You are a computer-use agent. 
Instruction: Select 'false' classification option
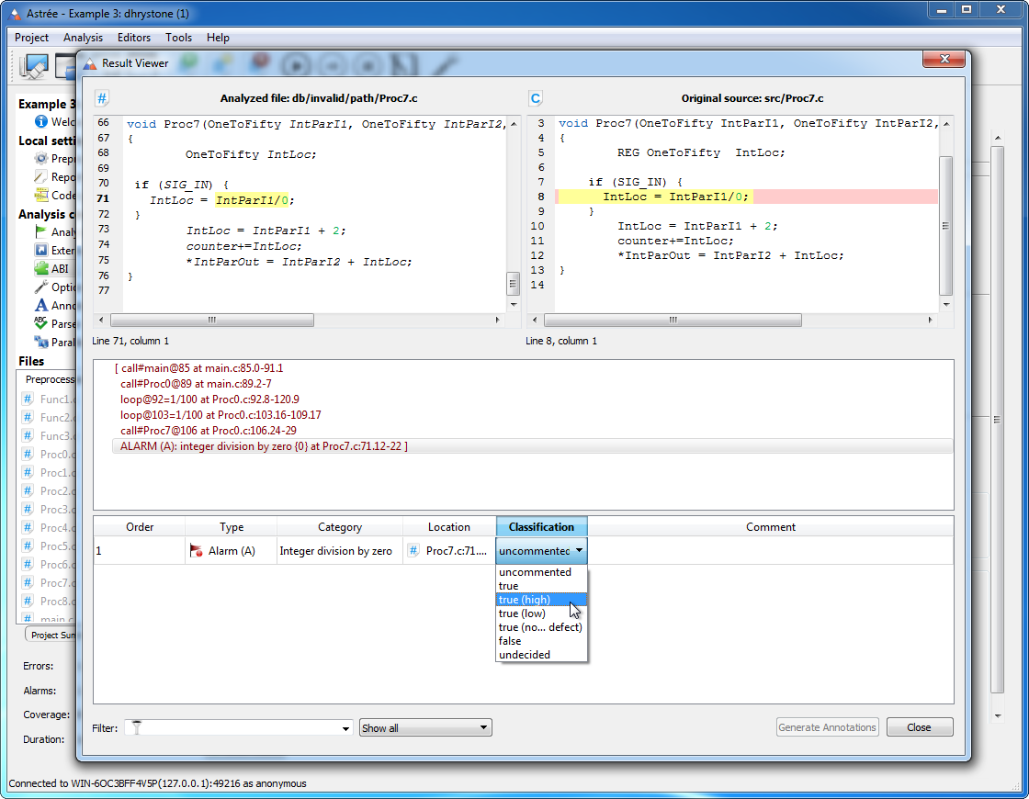pyautogui.click(x=541, y=641)
